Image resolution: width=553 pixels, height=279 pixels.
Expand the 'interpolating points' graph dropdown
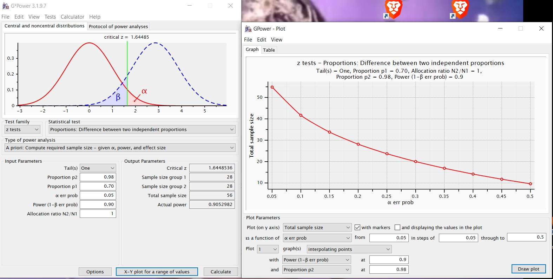coord(349,249)
